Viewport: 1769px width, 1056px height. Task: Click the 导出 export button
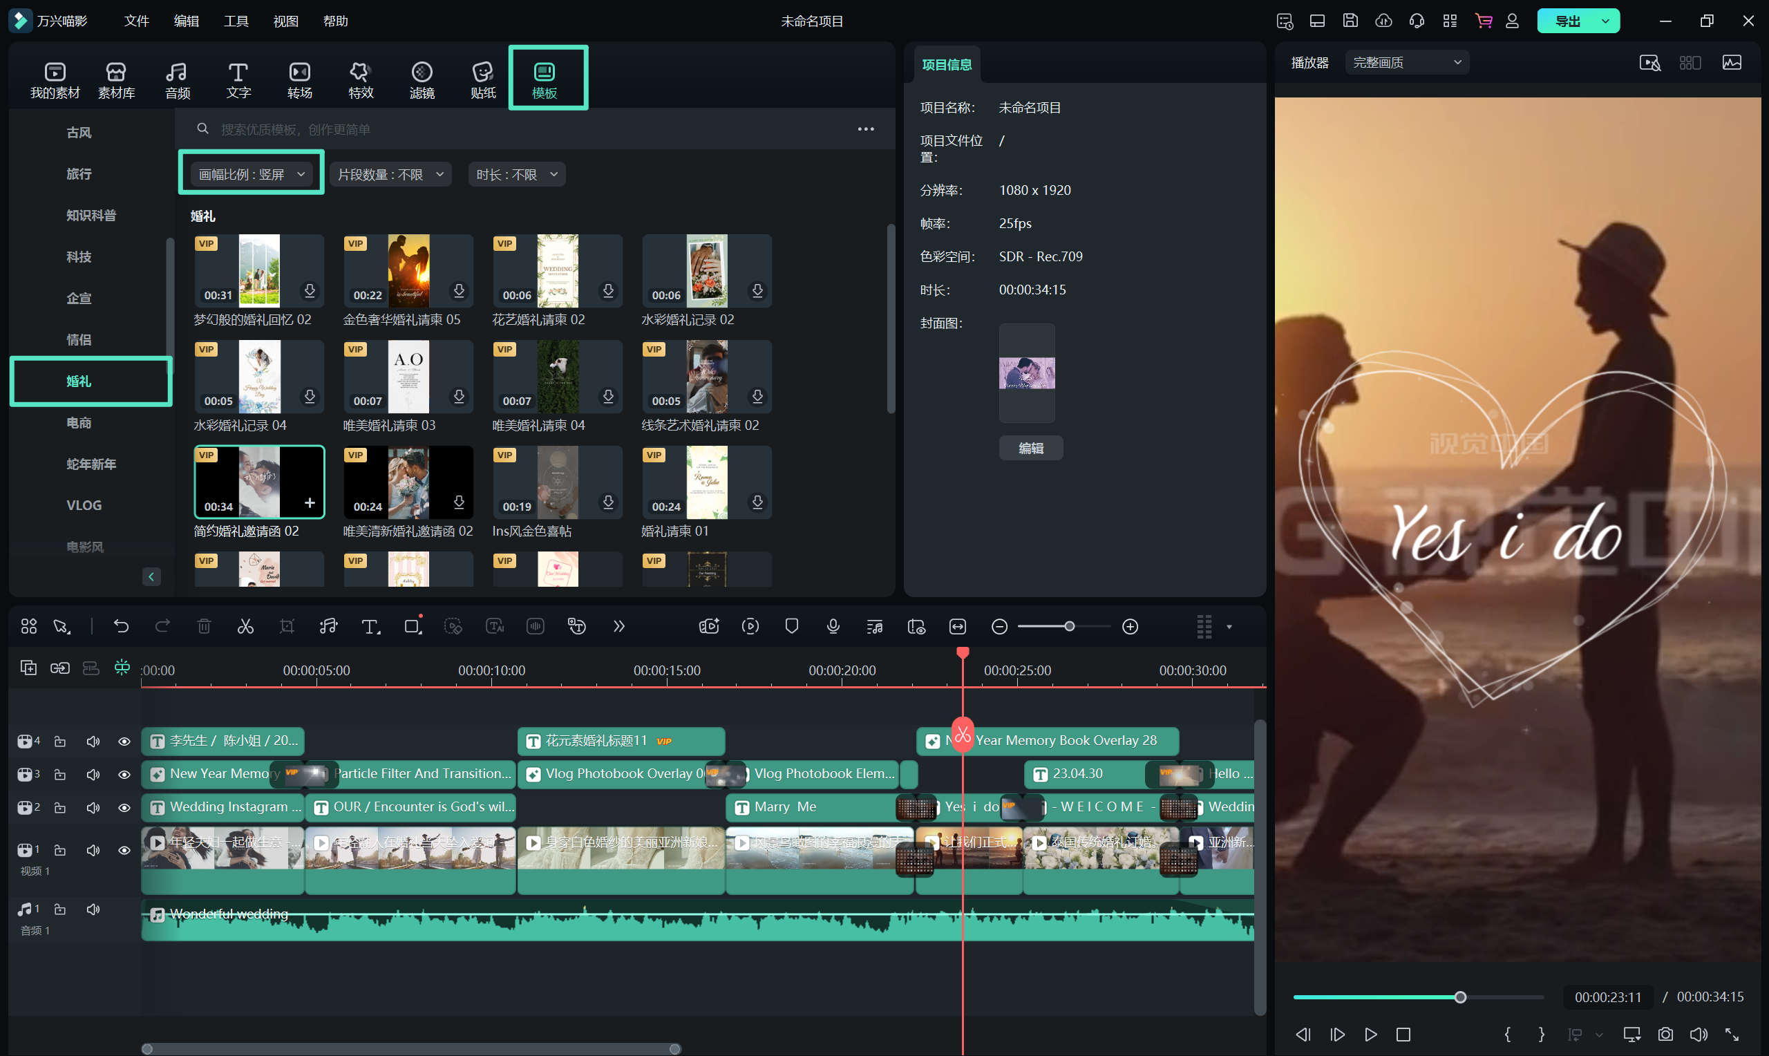(x=1568, y=21)
